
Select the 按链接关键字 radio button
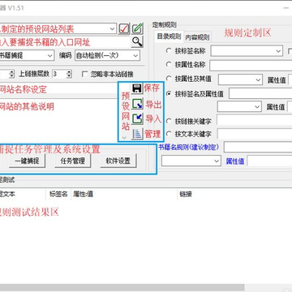[169, 121]
